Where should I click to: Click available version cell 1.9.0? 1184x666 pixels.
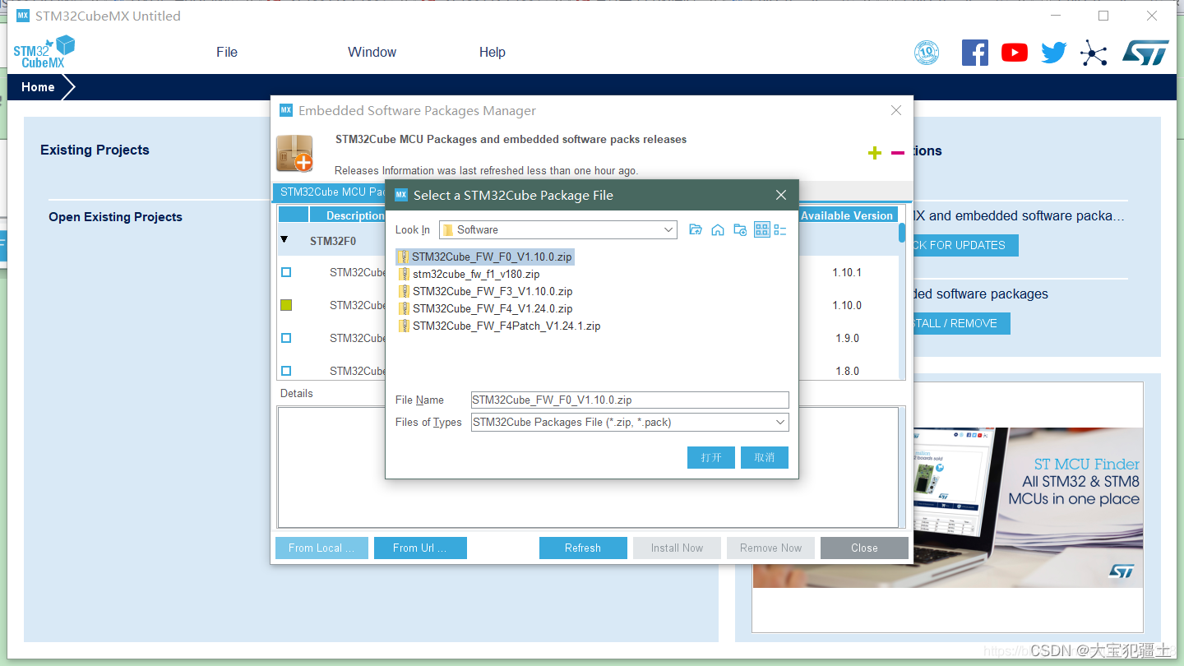pyautogui.click(x=847, y=338)
